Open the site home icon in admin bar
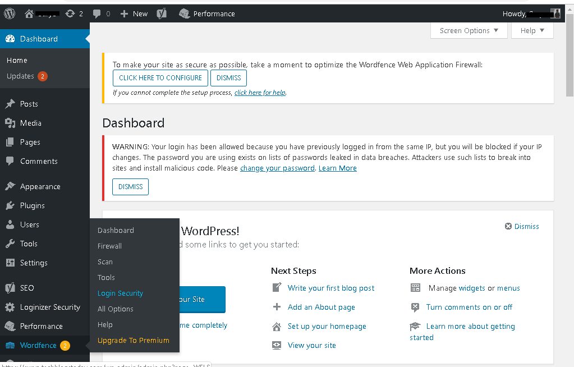This screenshot has height=367, width=574. 29,13
